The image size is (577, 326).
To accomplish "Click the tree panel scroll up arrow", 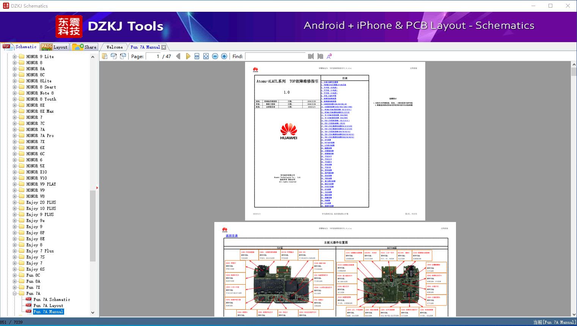I will pyautogui.click(x=93, y=57).
